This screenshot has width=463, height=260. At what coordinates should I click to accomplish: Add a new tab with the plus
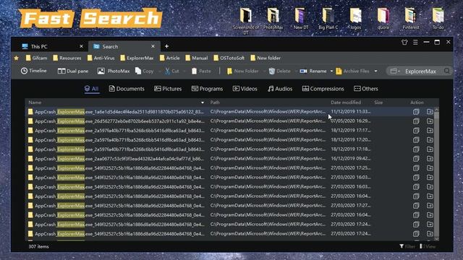tap(167, 46)
